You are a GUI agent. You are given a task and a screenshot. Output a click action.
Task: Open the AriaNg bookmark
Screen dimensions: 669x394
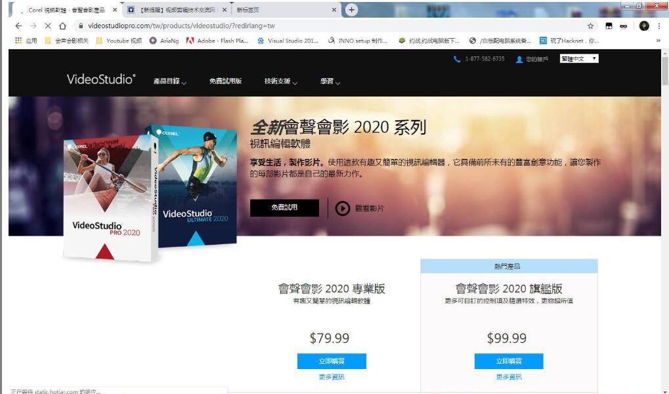(x=164, y=41)
